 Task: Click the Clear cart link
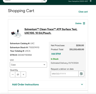point(83,12)
